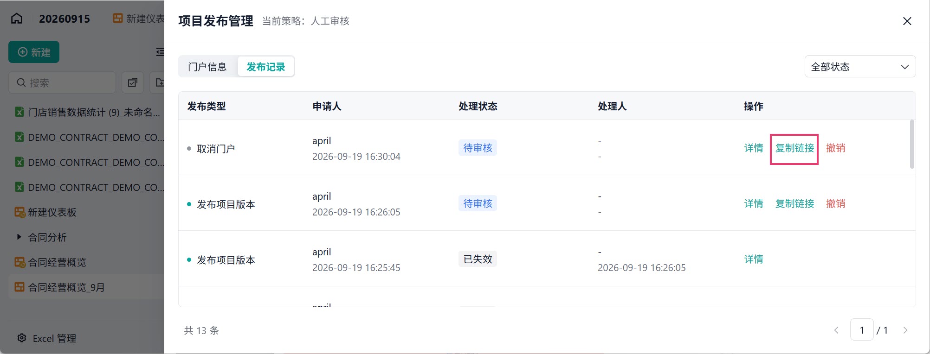The height and width of the screenshot is (354, 930).
Task: Click the dashboard icon next to 新建仪表板
Action: (x=19, y=212)
